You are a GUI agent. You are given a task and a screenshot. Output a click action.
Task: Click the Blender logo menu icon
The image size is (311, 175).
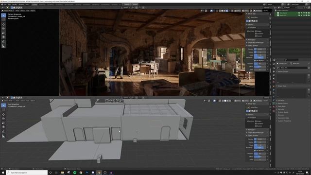[x=2, y=4]
